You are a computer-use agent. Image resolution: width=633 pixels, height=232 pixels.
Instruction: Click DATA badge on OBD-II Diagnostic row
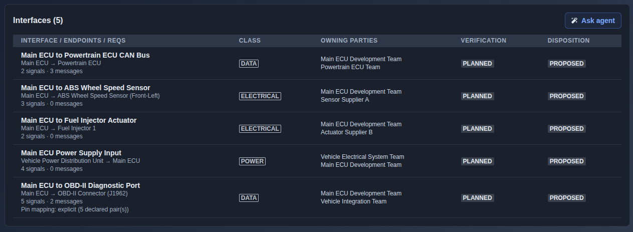(x=249, y=198)
